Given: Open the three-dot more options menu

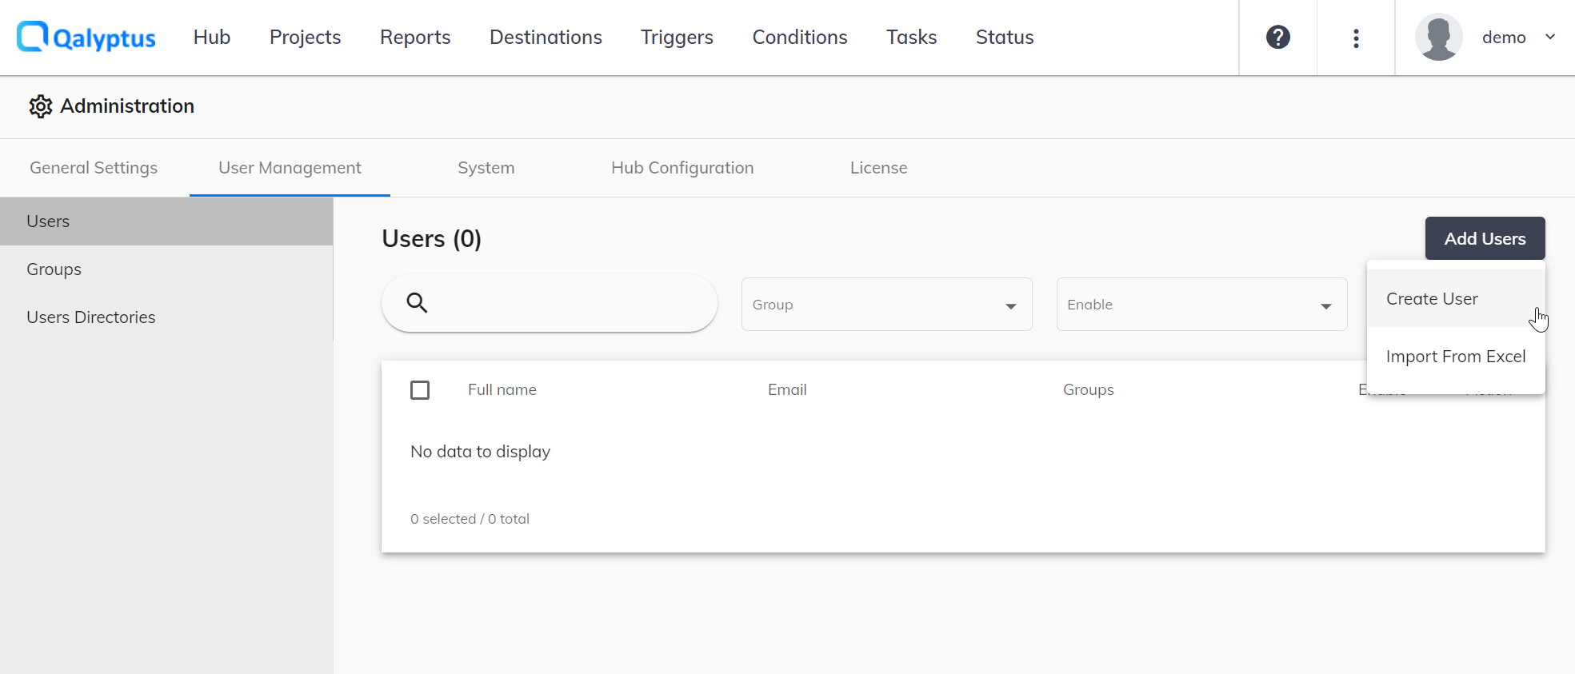Looking at the screenshot, I should click(x=1356, y=38).
